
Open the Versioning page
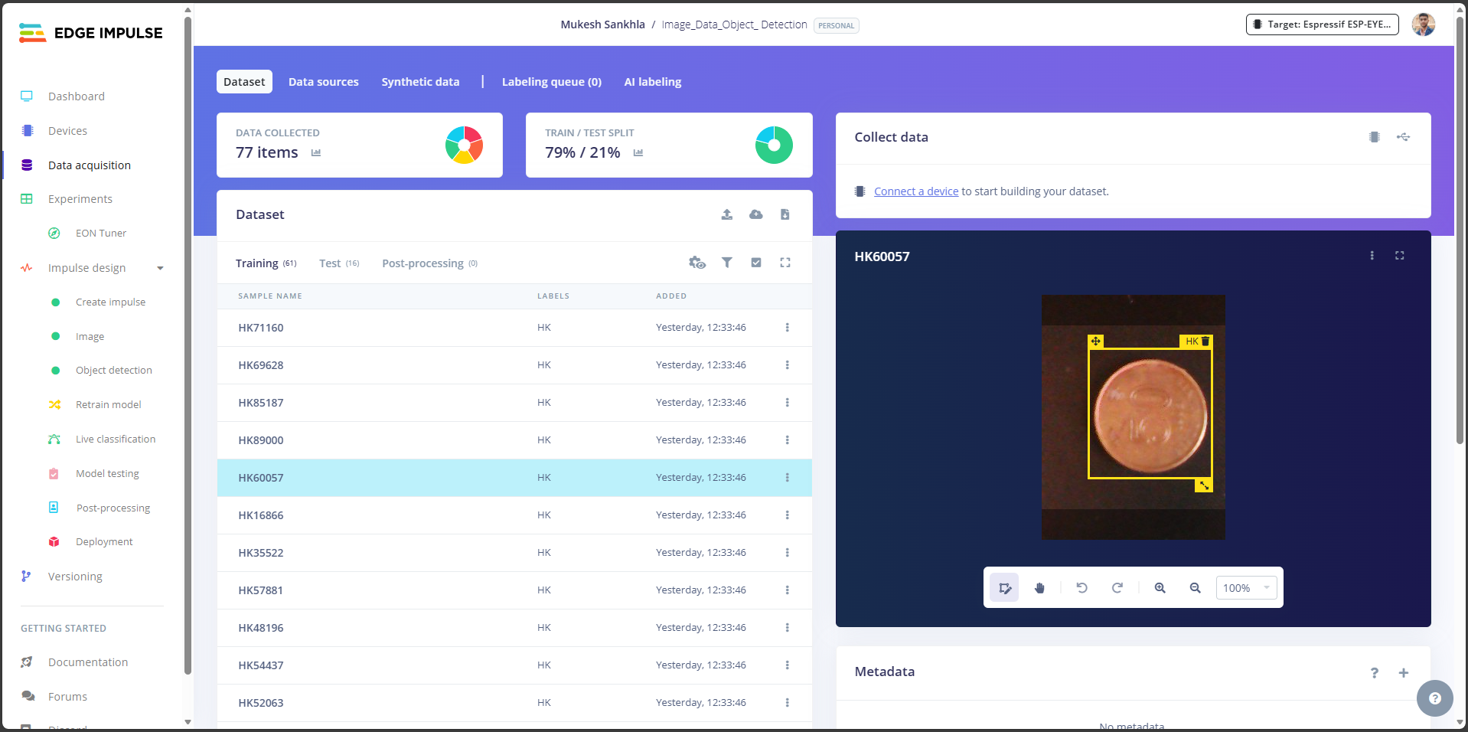point(75,577)
